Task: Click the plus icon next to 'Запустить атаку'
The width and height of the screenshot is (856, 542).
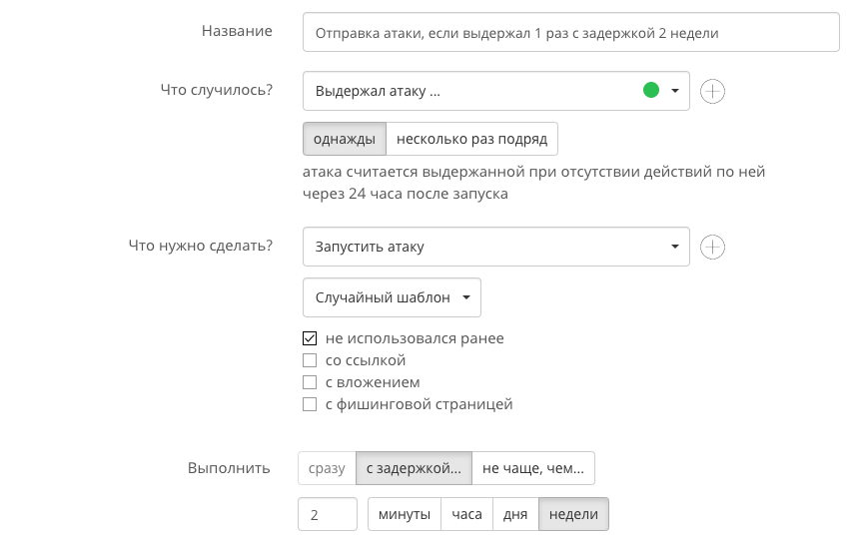Action: (x=712, y=248)
